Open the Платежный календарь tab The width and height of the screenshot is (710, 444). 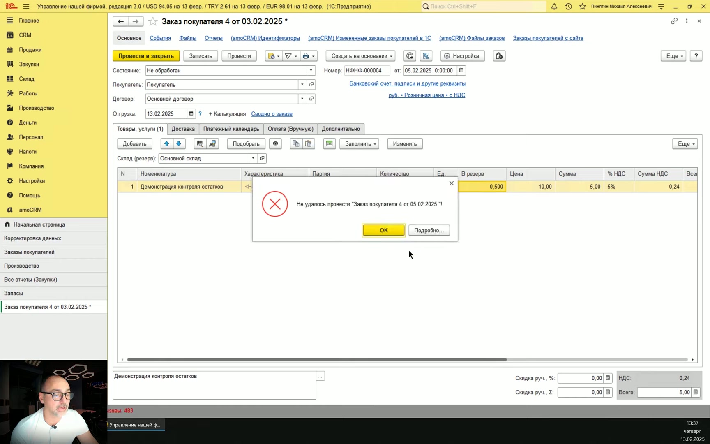[231, 129]
